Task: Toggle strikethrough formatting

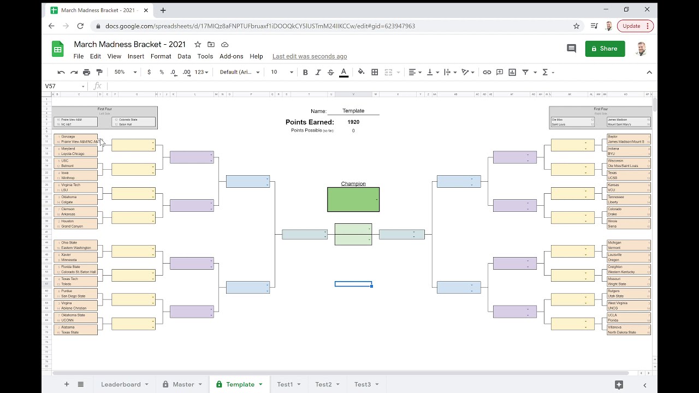Action: (x=330, y=72)
